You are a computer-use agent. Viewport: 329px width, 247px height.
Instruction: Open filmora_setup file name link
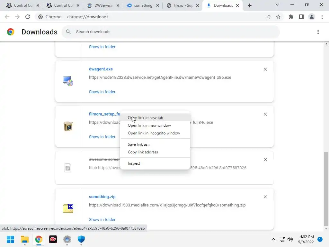click(104, 114)
